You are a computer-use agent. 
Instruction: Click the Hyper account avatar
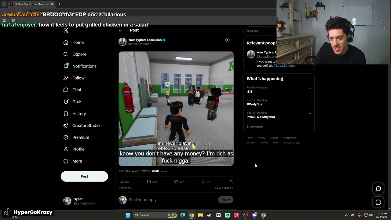click(67, 201)
